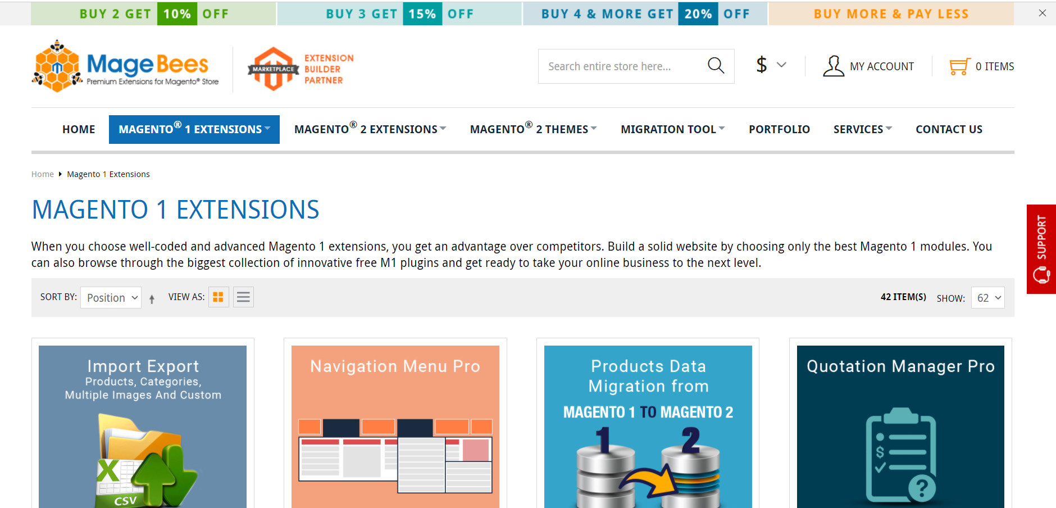Click the Home breadcrumb link
This screenshot has width=1056, height=508.
coord(43,174)
